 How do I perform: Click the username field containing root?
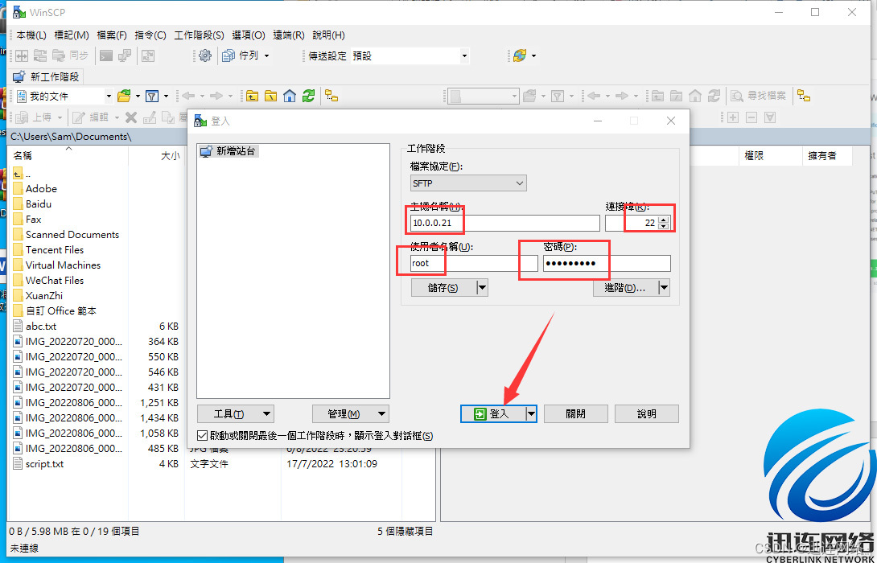[474, 263]
